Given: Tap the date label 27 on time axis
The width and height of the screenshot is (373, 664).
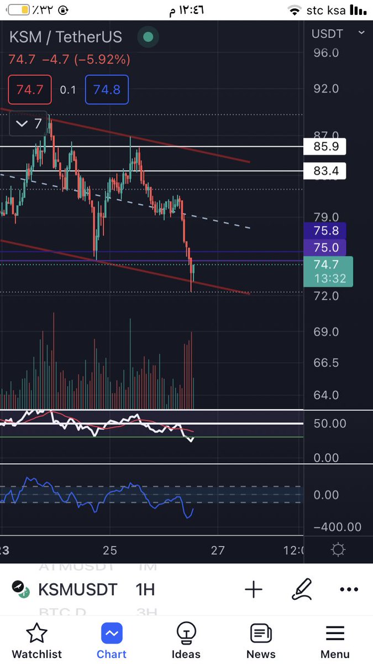Looking at the screenshot, I should pyautogui.click(x=218, y=549).
